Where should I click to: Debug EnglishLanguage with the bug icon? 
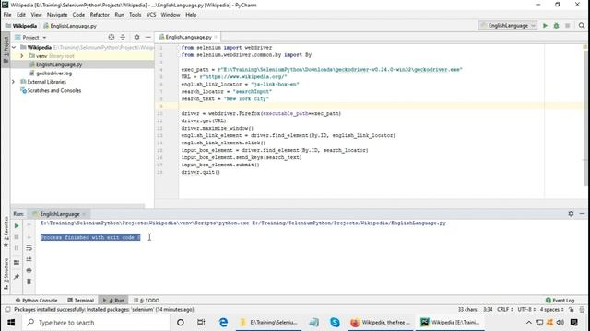coord(556,26)
